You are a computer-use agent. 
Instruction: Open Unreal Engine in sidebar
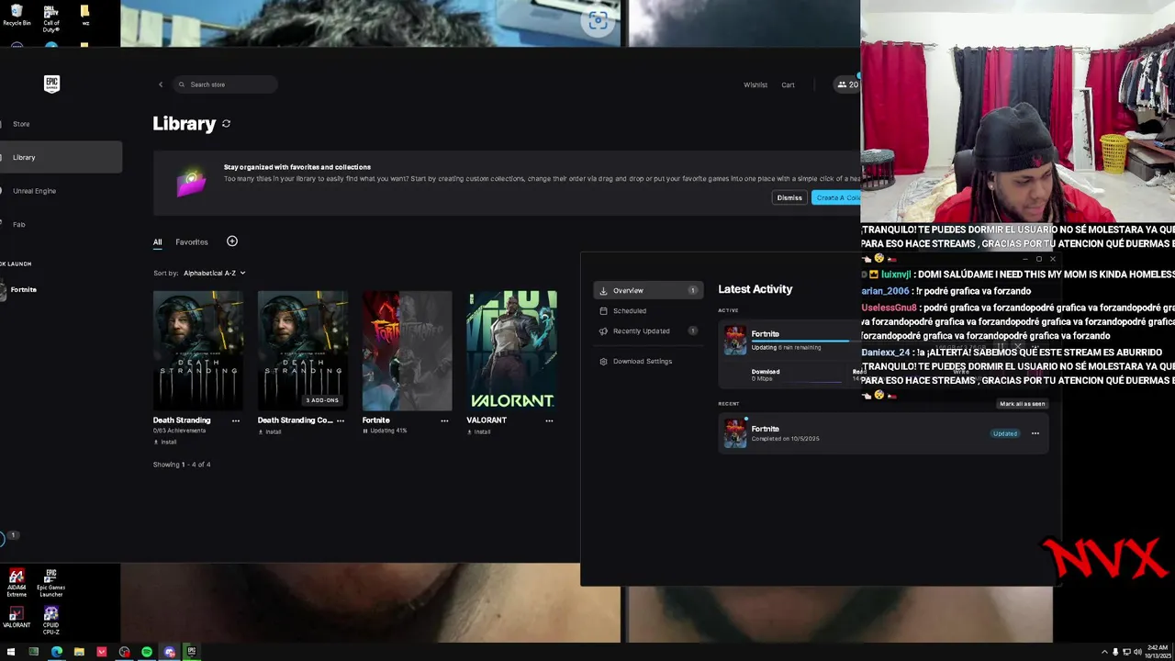(x=35, y=191)
